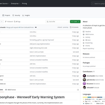Click the branch icon next to 1 Branch

pos(6,21)
